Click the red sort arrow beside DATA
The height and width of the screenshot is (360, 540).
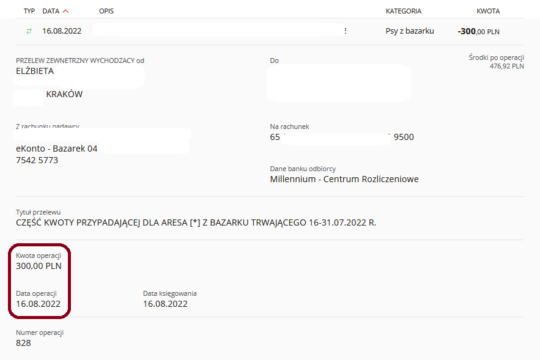66,12
